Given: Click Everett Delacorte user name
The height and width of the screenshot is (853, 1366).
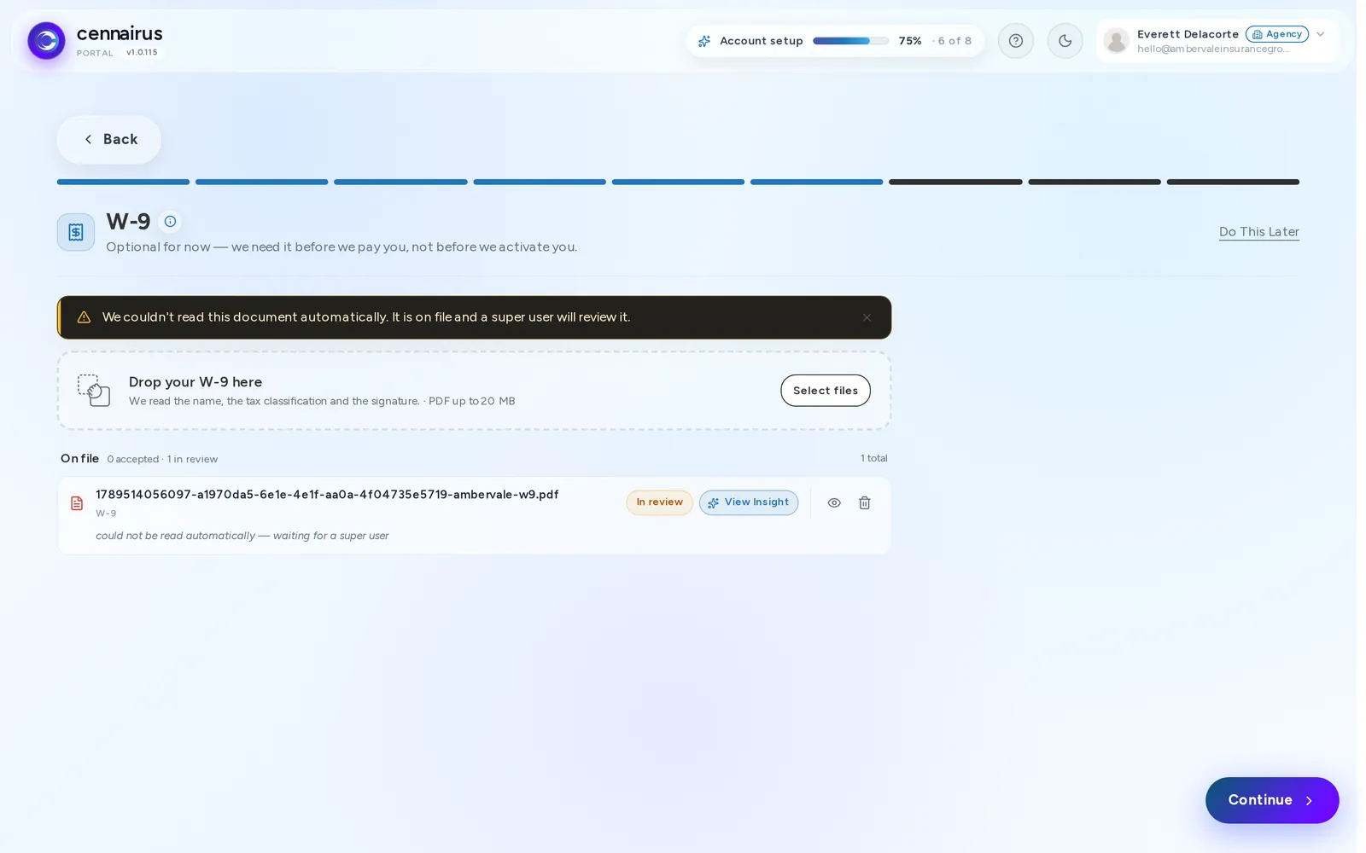Looking at the screenshot, I should pyautogui.click(x=1188, y=34).
